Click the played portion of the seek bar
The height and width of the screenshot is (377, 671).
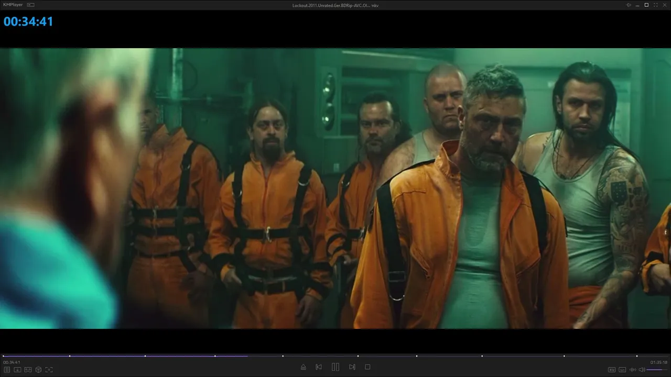[125, 356]
